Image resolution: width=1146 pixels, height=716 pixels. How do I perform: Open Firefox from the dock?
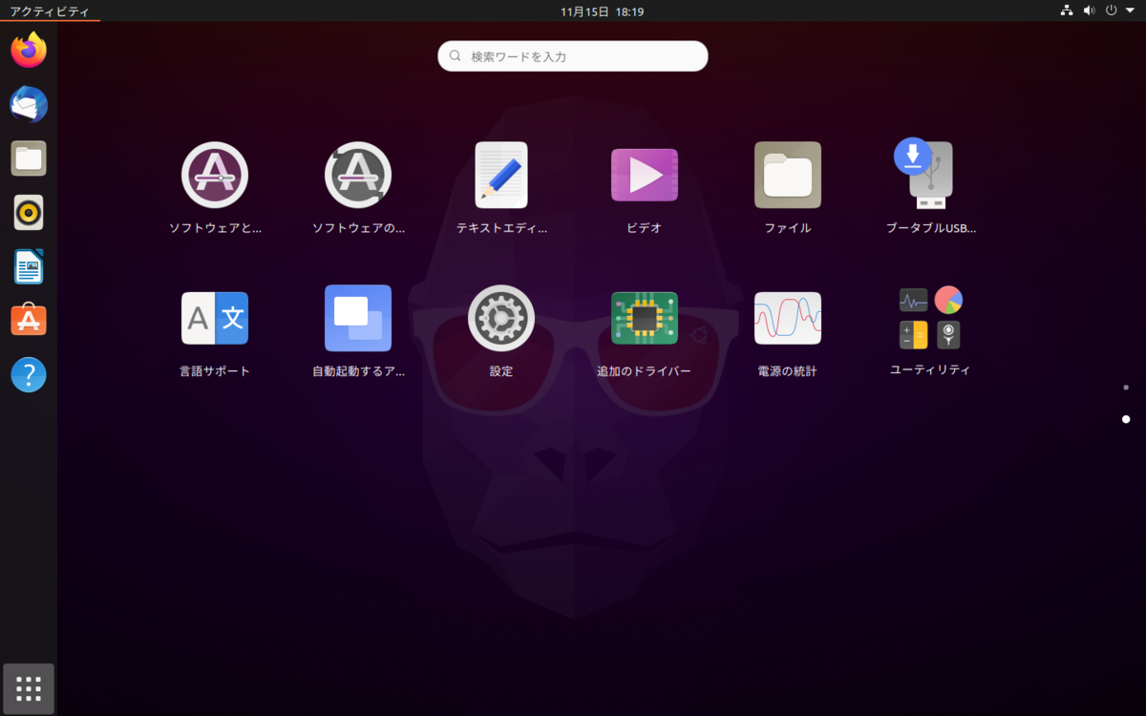(29, 50)
